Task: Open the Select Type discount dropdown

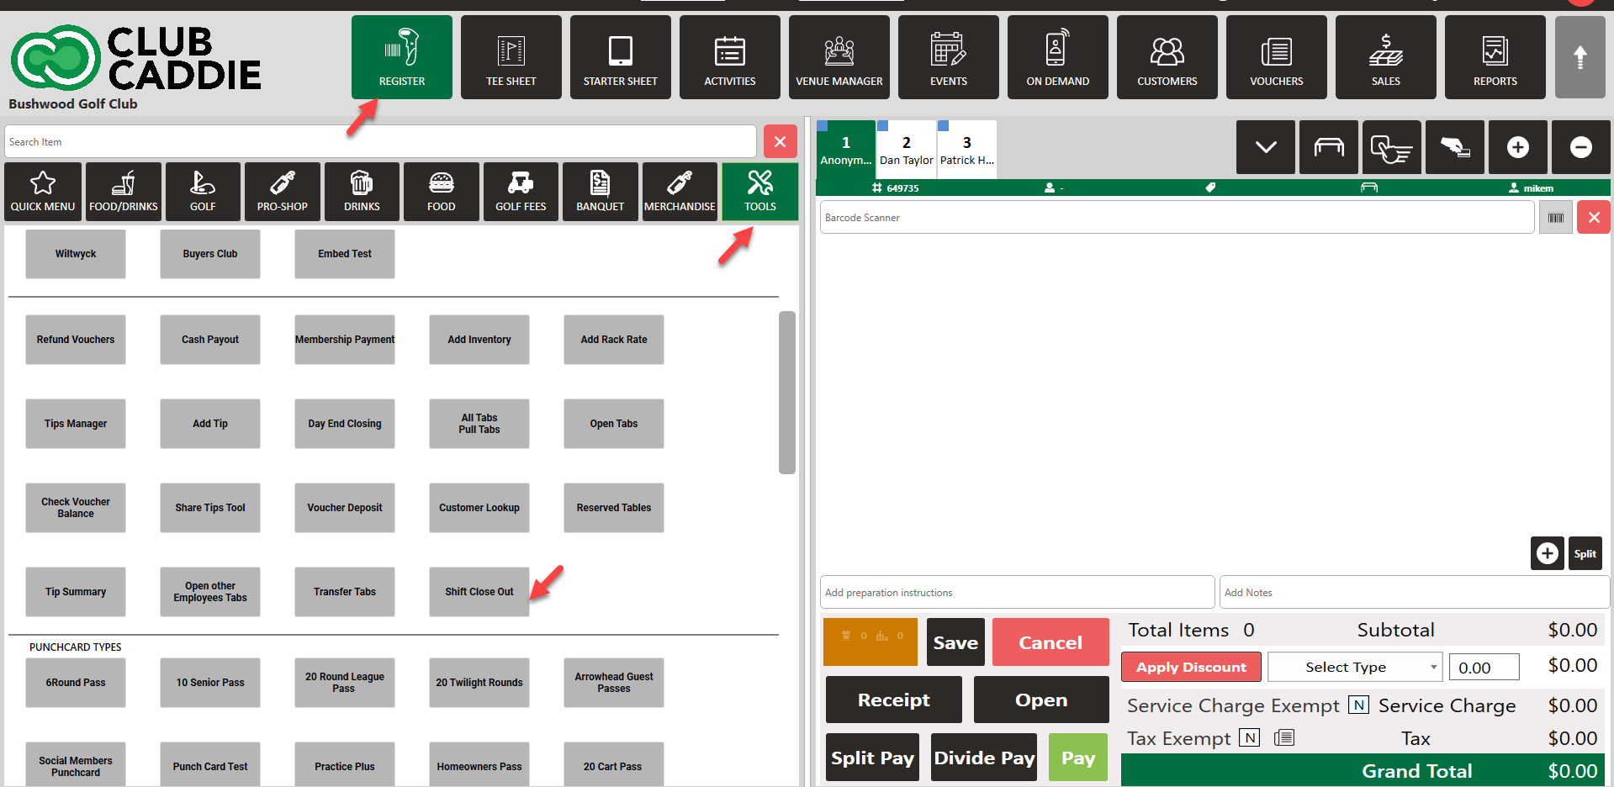Action: coord(1354,667)
